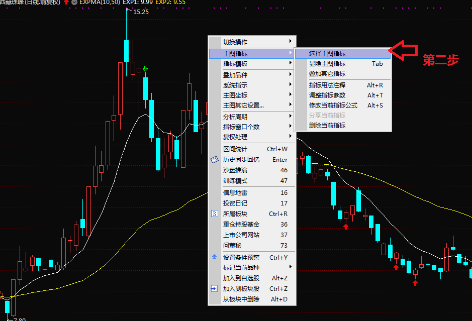
Task: Expand the 标记当前品种 submenu
Action: click(252, 267)
